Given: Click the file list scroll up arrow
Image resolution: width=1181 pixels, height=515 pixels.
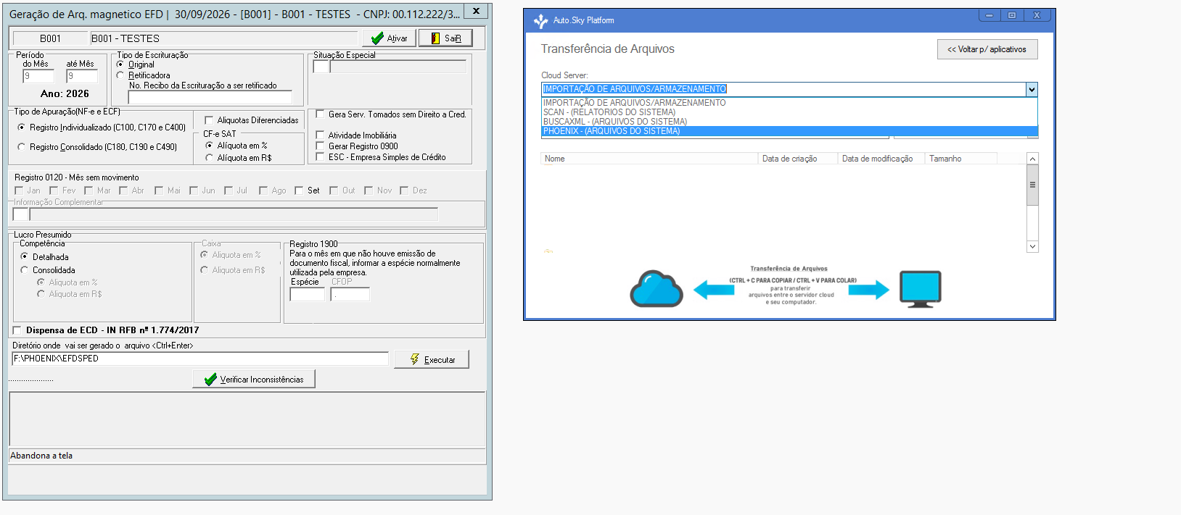Looking at the screenshot, I should (x=1033, y=159).
